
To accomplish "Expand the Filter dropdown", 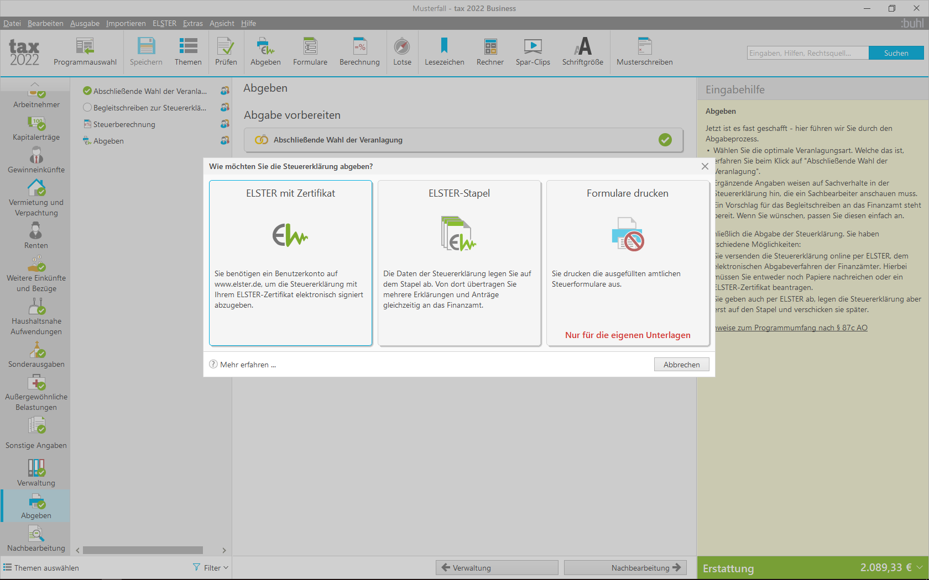I will pyautogui.click(x=211, y=568).
